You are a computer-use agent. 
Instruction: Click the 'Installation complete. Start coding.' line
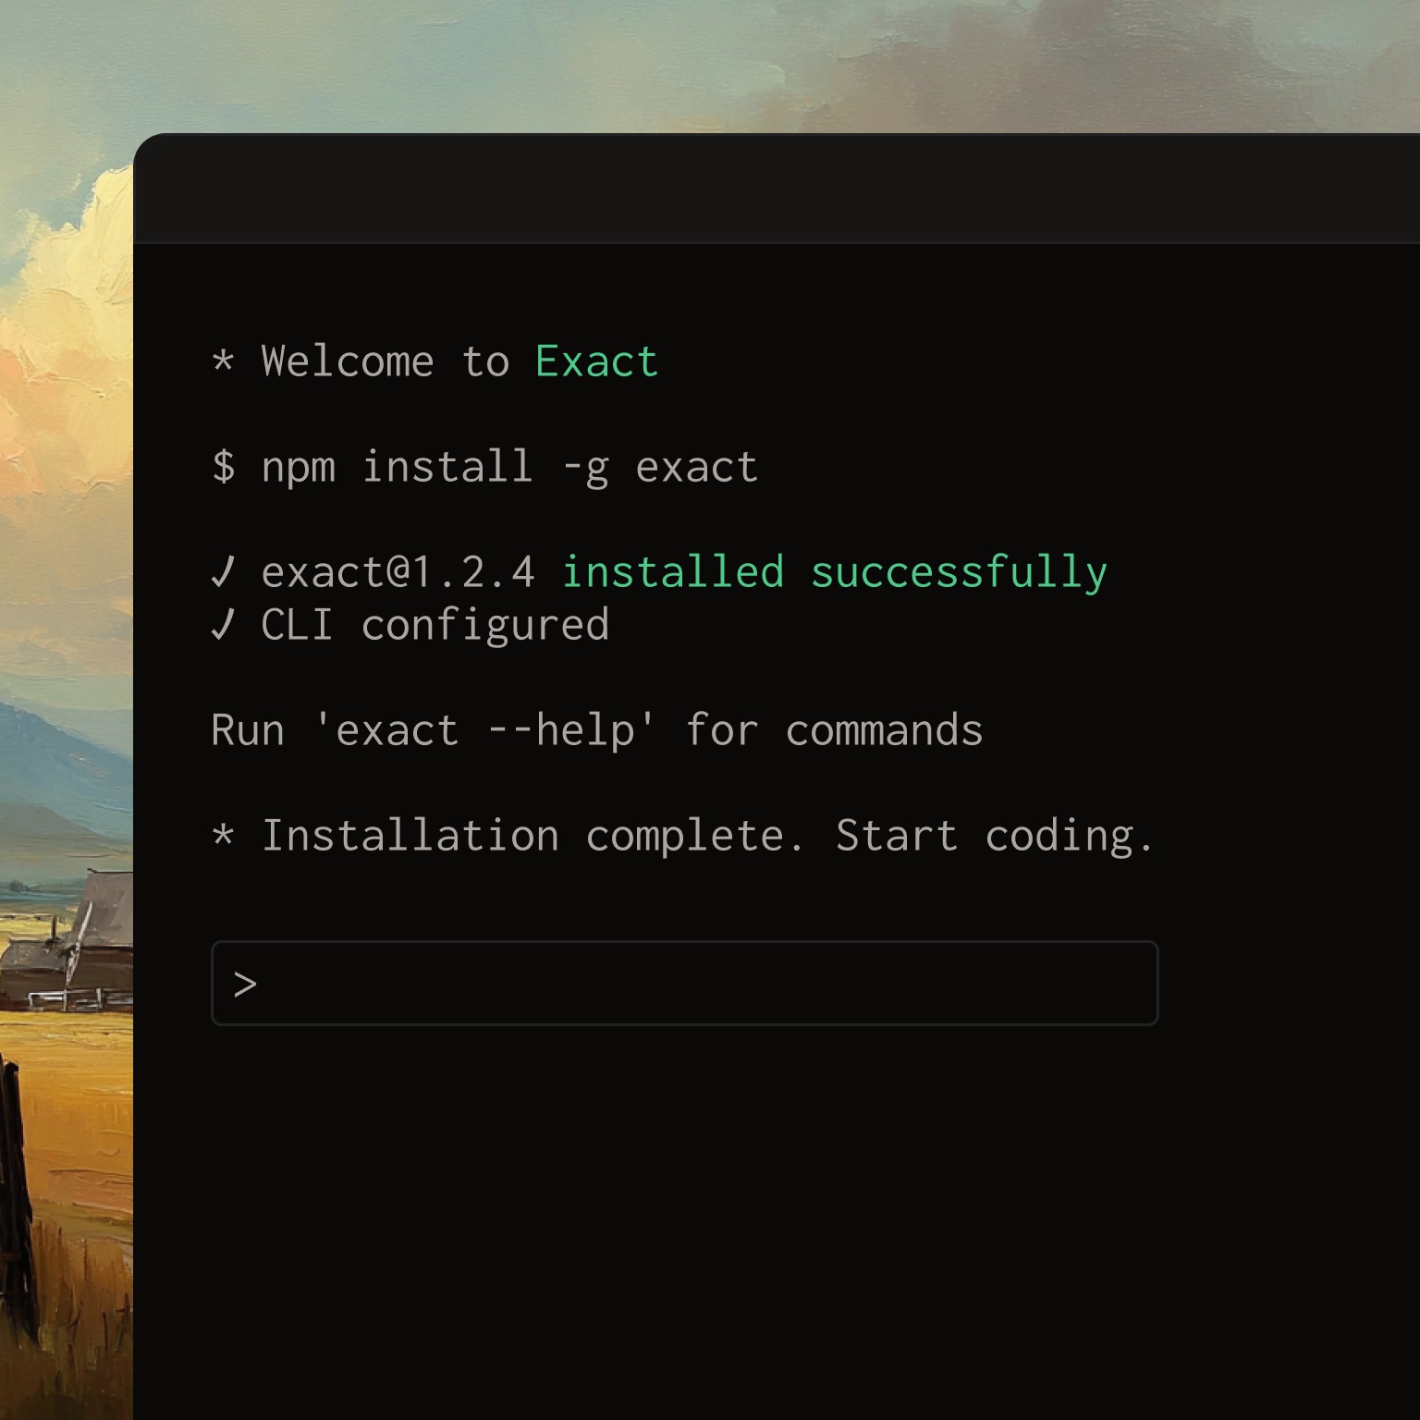pyautogui.click(x=708, y=837)
